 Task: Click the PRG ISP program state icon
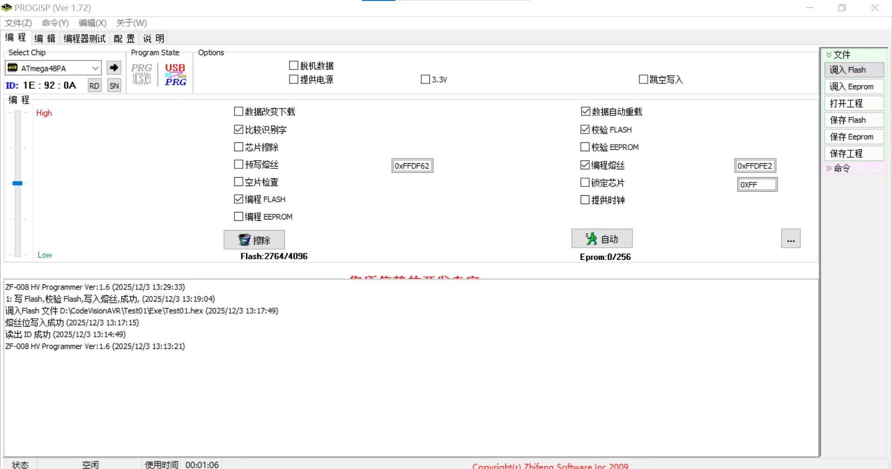click(x=141, y=74)
